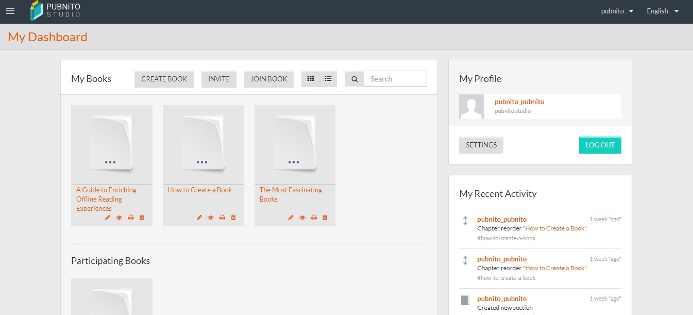The height and width of the screenshot is (315, 693).
Task: Print 'A Guide to Enriching' book icon
Action: click(130, 218)
